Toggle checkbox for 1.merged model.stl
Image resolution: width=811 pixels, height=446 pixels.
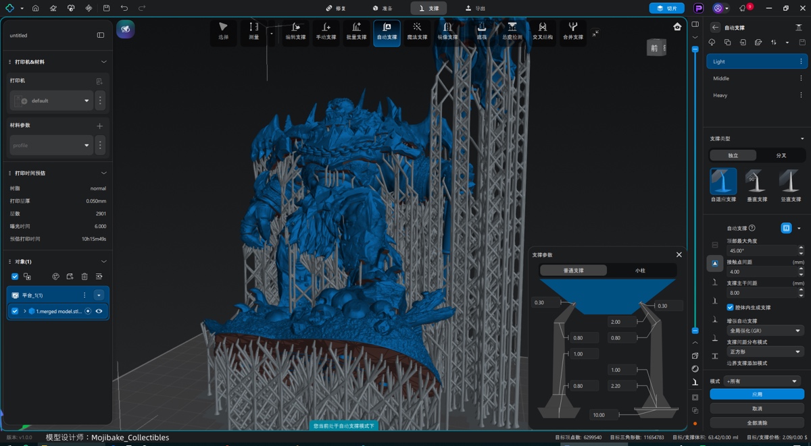coord(15,311)
